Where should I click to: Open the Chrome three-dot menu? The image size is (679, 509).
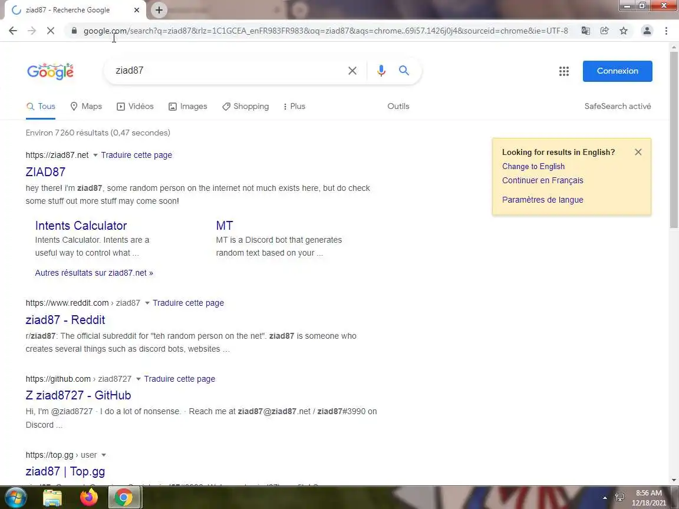coord(666,31)
